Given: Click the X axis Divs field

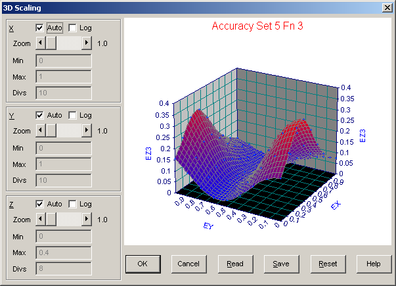Looking at the screenshot, I should pyautogui.click(x=64, y=93).
